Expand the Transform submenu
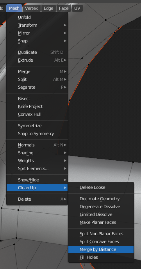 click(37, 25)
